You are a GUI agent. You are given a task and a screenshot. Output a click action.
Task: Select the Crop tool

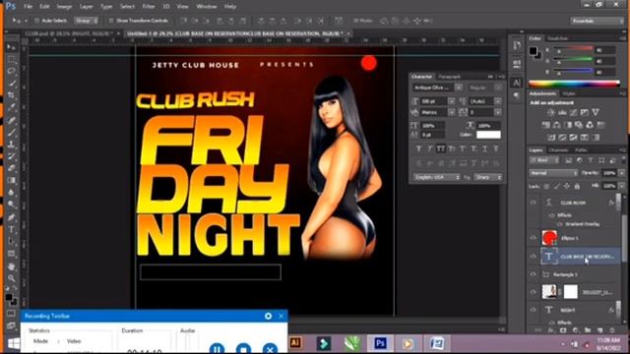click(11, 95)
